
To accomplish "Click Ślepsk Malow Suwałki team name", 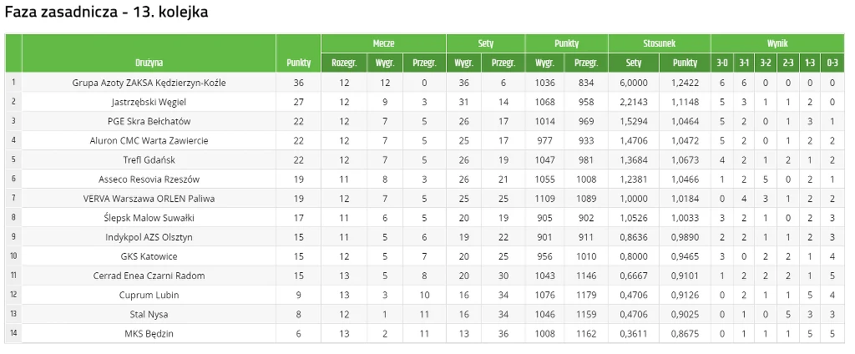I will (x=149, y=217).
